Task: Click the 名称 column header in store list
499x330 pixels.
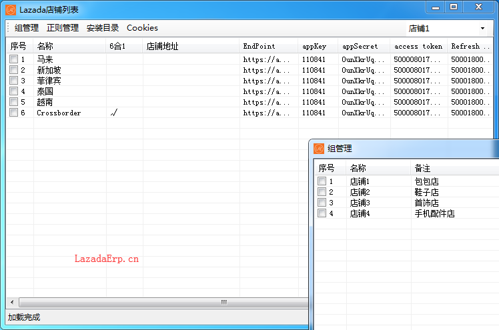Action: 69,46
